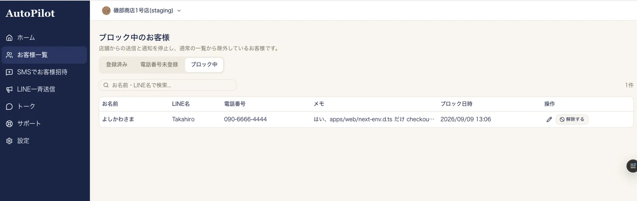Click 解除する button for よしかわさま
The width and height of the screenshot is (637, 201).
(572, 119)
